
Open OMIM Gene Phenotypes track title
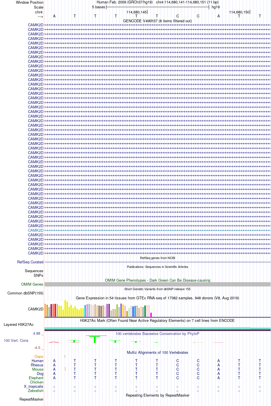coord(157,280)
